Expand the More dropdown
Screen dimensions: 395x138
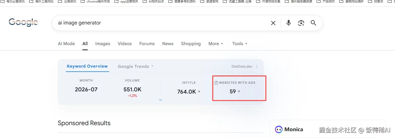(x=216, y=44)
